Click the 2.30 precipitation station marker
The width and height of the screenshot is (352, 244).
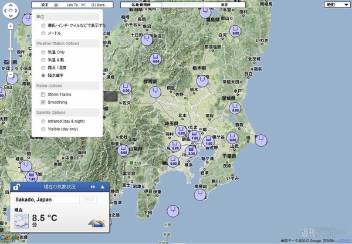tap(192, 151)
